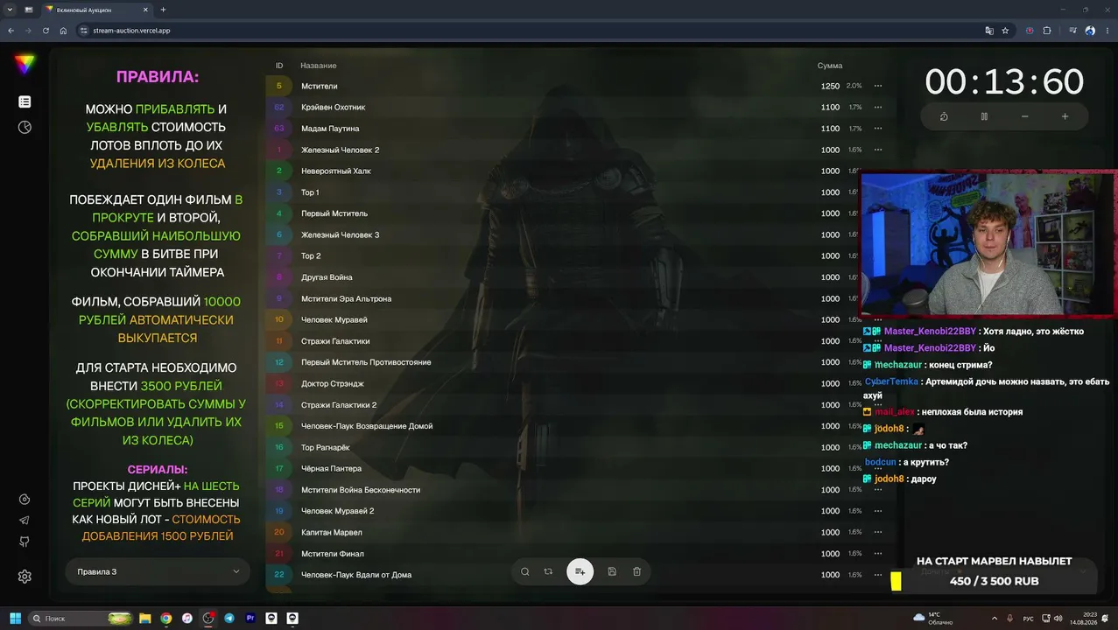The image size is (1118, 630).
Task: Open three-dot menu for Железный Человек 2
Action: 878,150
